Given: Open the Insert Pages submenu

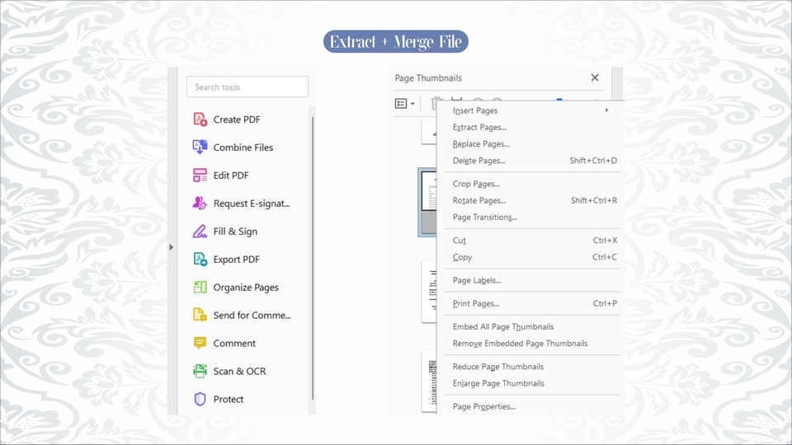Looking at the screenshot, I should click(x=531, y=110).
